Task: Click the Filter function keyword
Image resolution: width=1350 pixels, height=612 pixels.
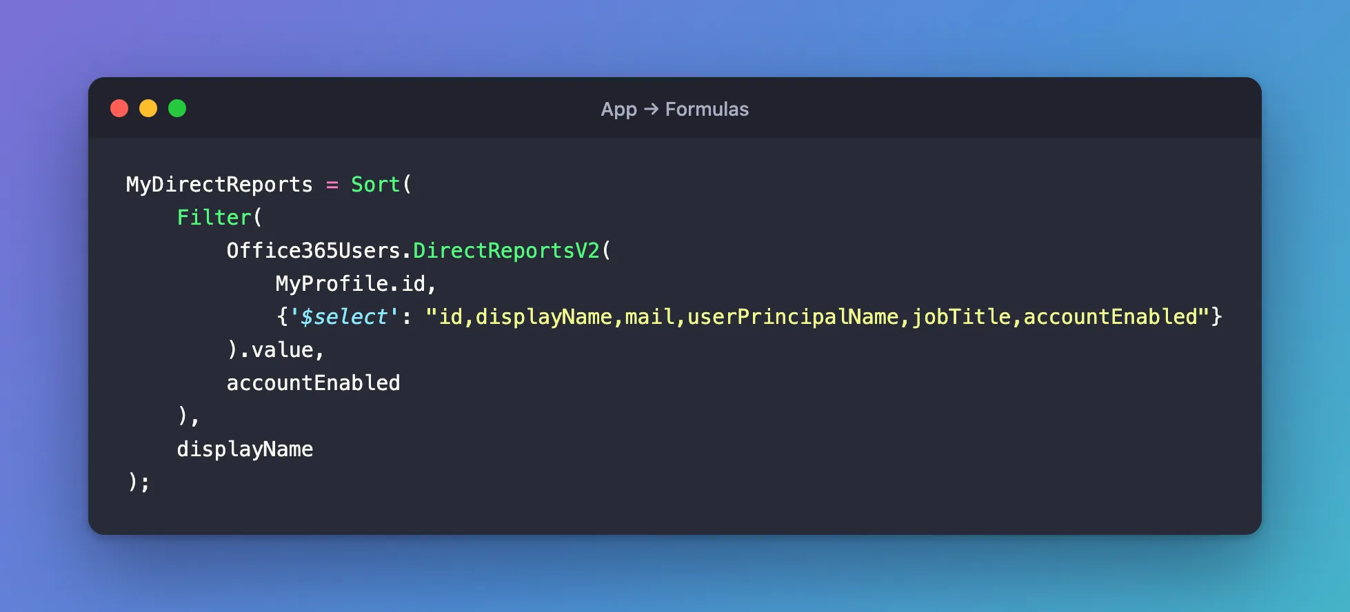Action: click(214, 217)
